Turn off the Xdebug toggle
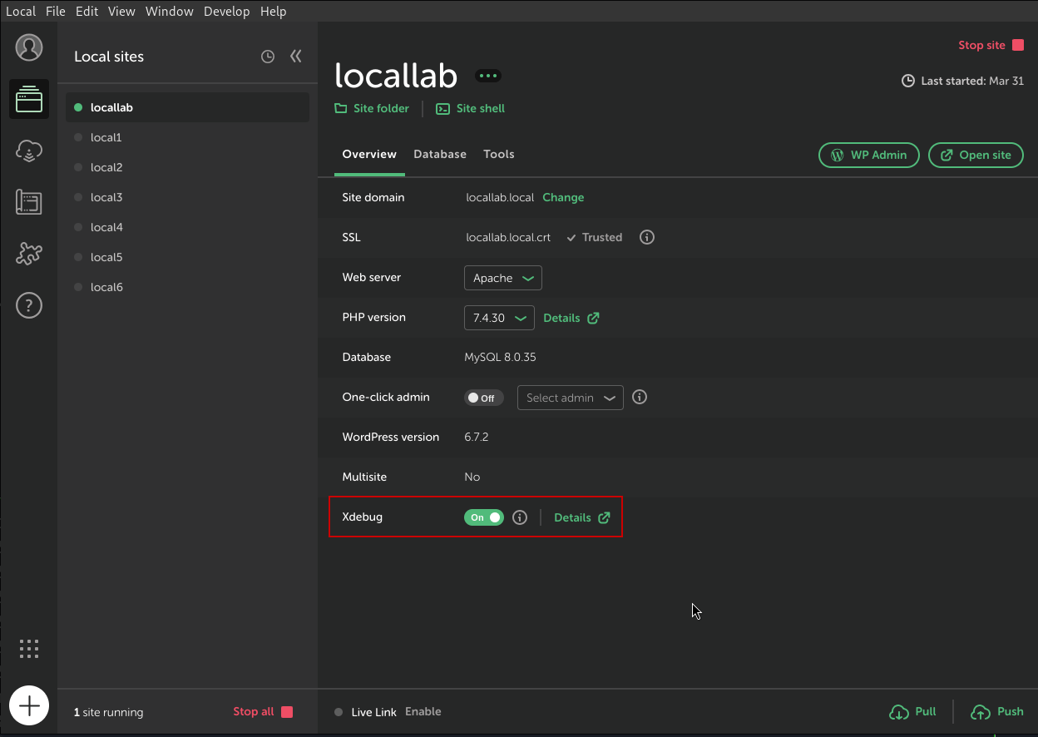The image size is (1038, 737). pyautogui.click(x=484, y=517)
